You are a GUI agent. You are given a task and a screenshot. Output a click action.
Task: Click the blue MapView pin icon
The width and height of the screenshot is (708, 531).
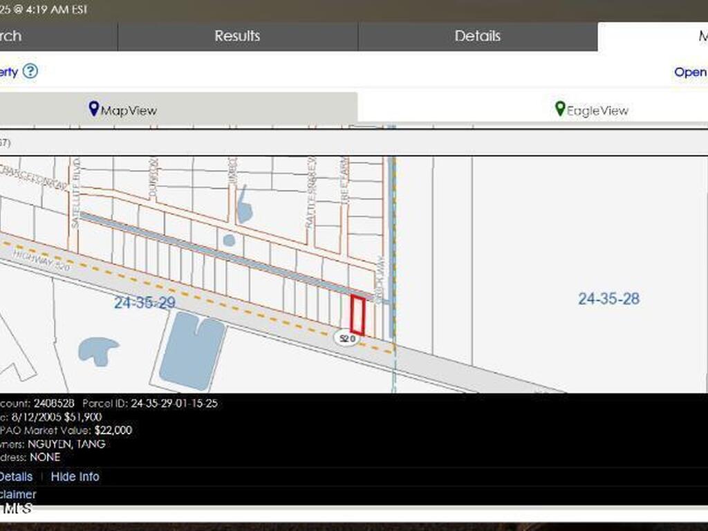94,109
